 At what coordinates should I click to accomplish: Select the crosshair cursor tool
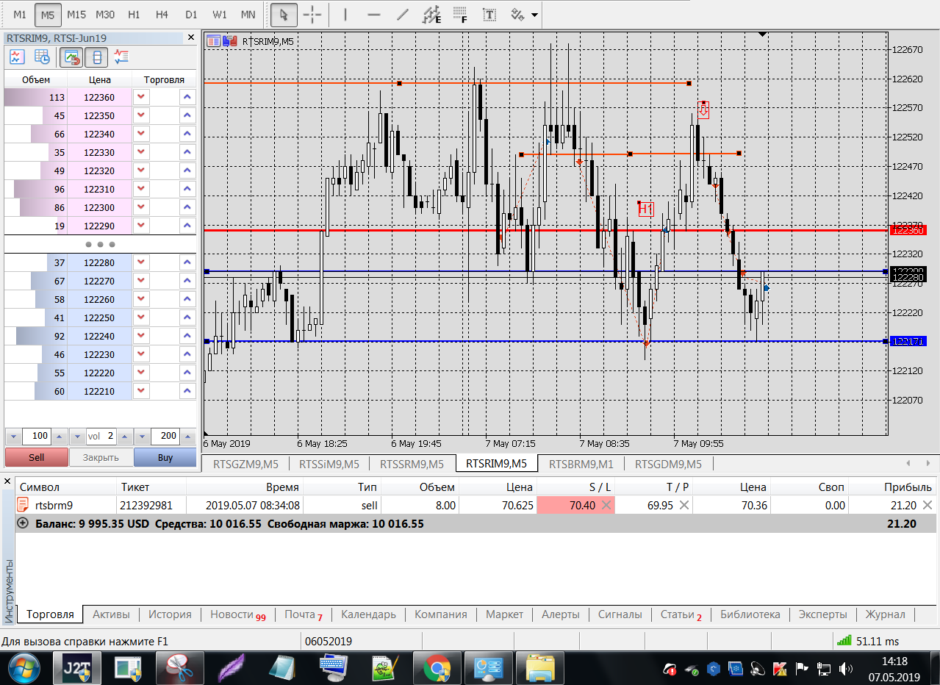[312, 15]
